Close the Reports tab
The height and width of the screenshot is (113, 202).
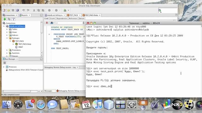click(29, 15)
